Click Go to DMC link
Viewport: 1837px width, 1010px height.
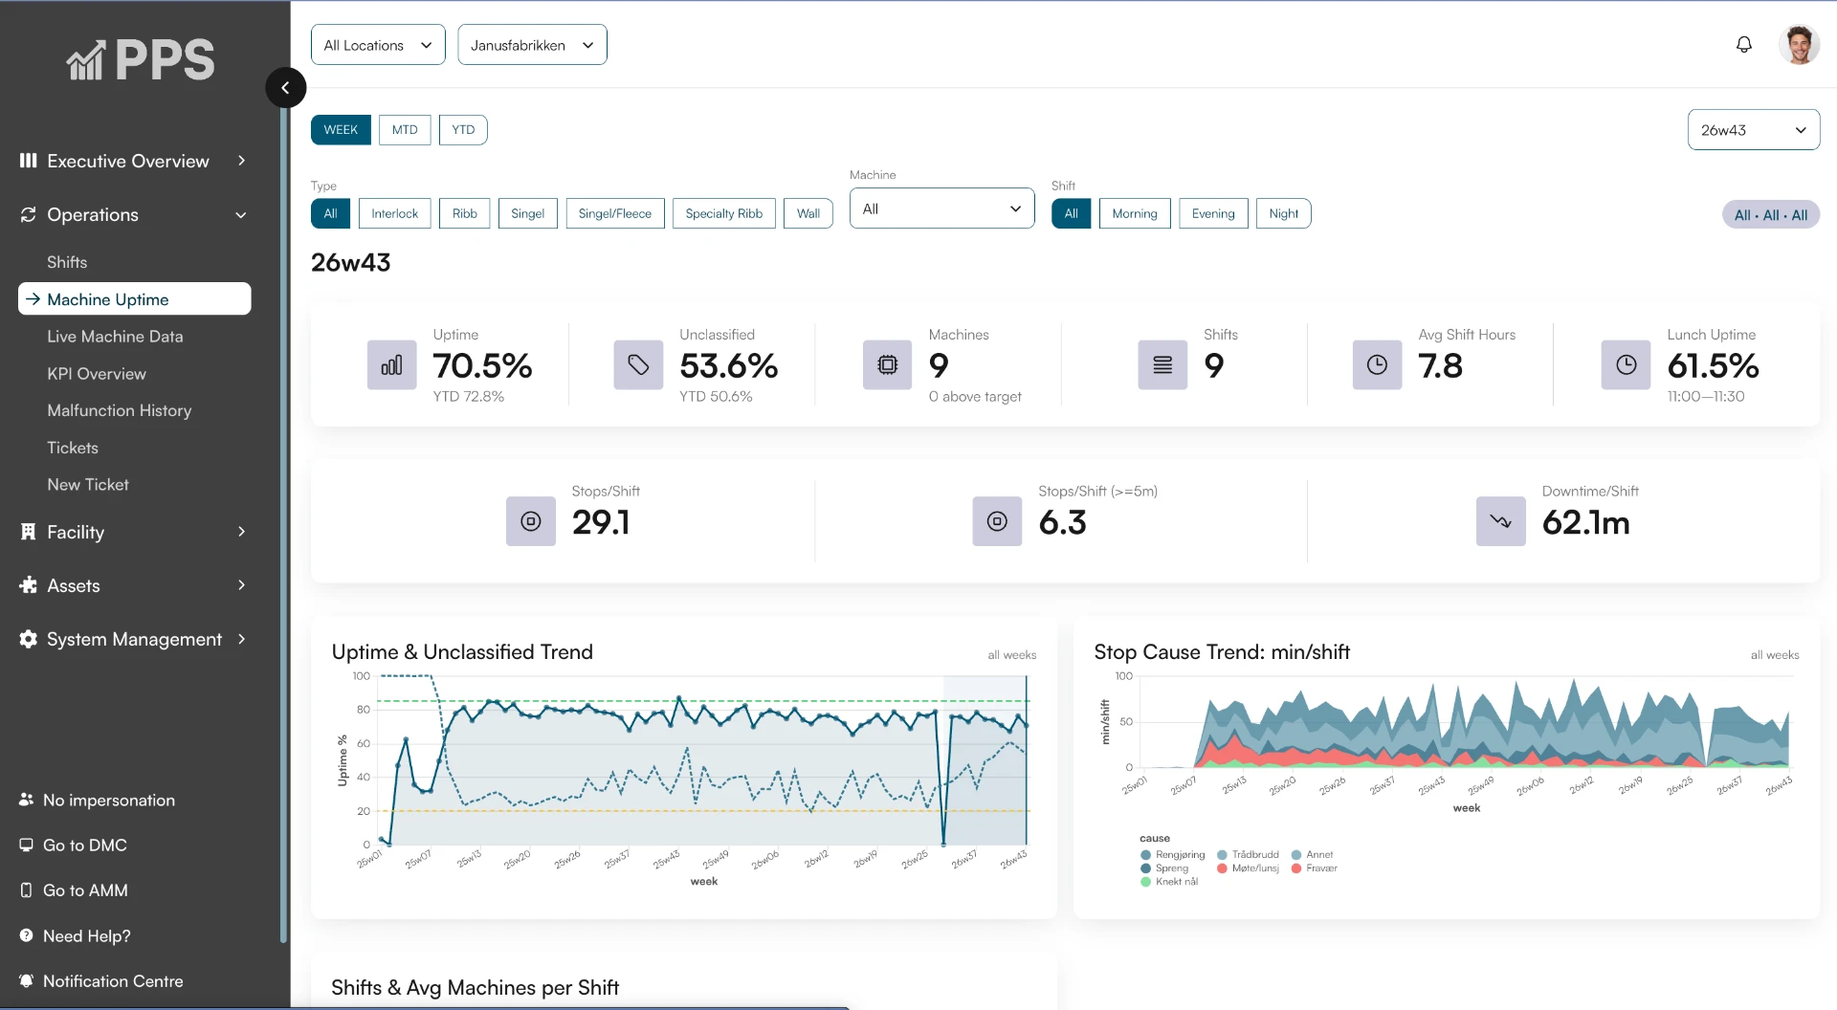(x=85, y=845)
